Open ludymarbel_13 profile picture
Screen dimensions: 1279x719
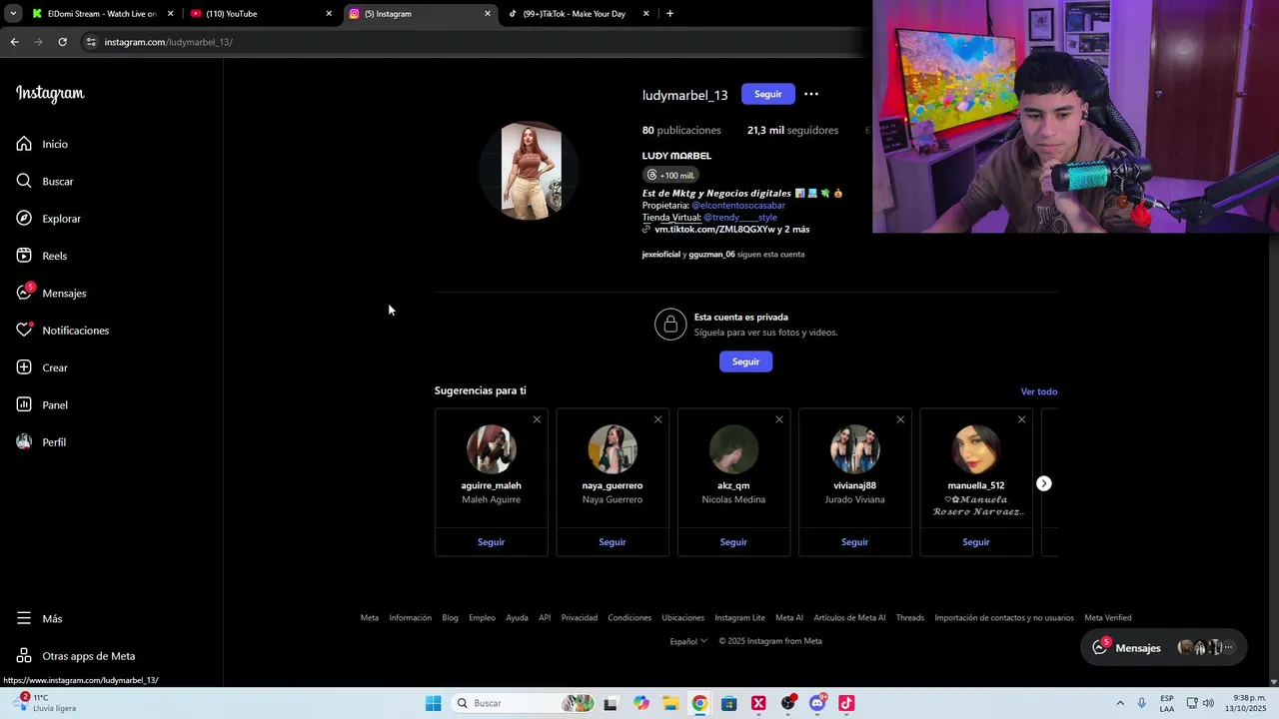(531, 171)
